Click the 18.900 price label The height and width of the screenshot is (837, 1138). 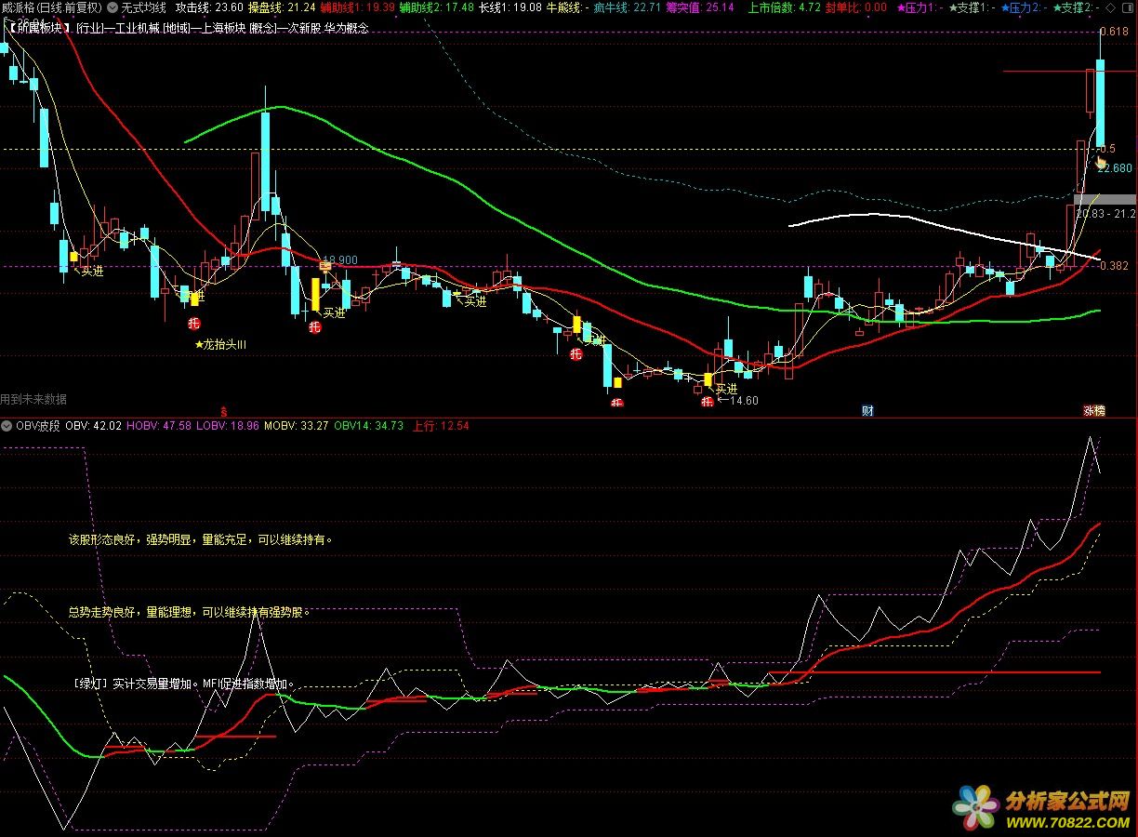(340, 260)
